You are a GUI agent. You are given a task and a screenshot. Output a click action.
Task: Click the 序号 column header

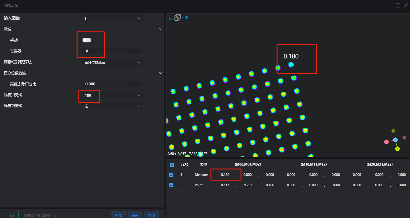click(x=185, y=164)
